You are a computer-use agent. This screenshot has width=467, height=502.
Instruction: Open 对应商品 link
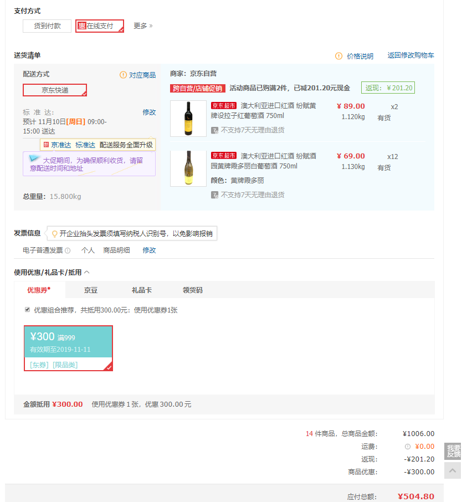(142, 75)
